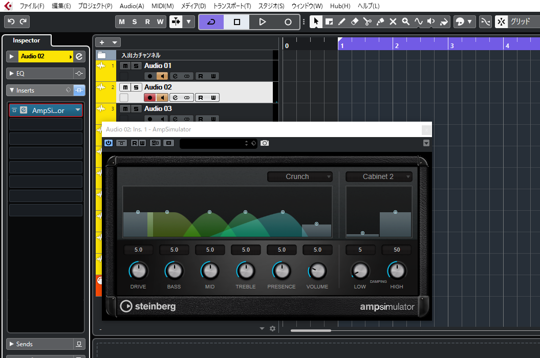Open track list settings gear icon
Image resolution: width=540 pixels, height=358 pixels.
[x=272, y=328]
